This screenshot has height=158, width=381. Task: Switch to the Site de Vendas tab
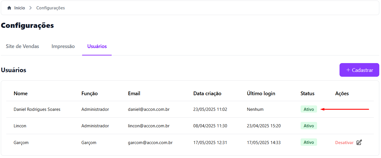pyautogui.click(x=22, y=46)
